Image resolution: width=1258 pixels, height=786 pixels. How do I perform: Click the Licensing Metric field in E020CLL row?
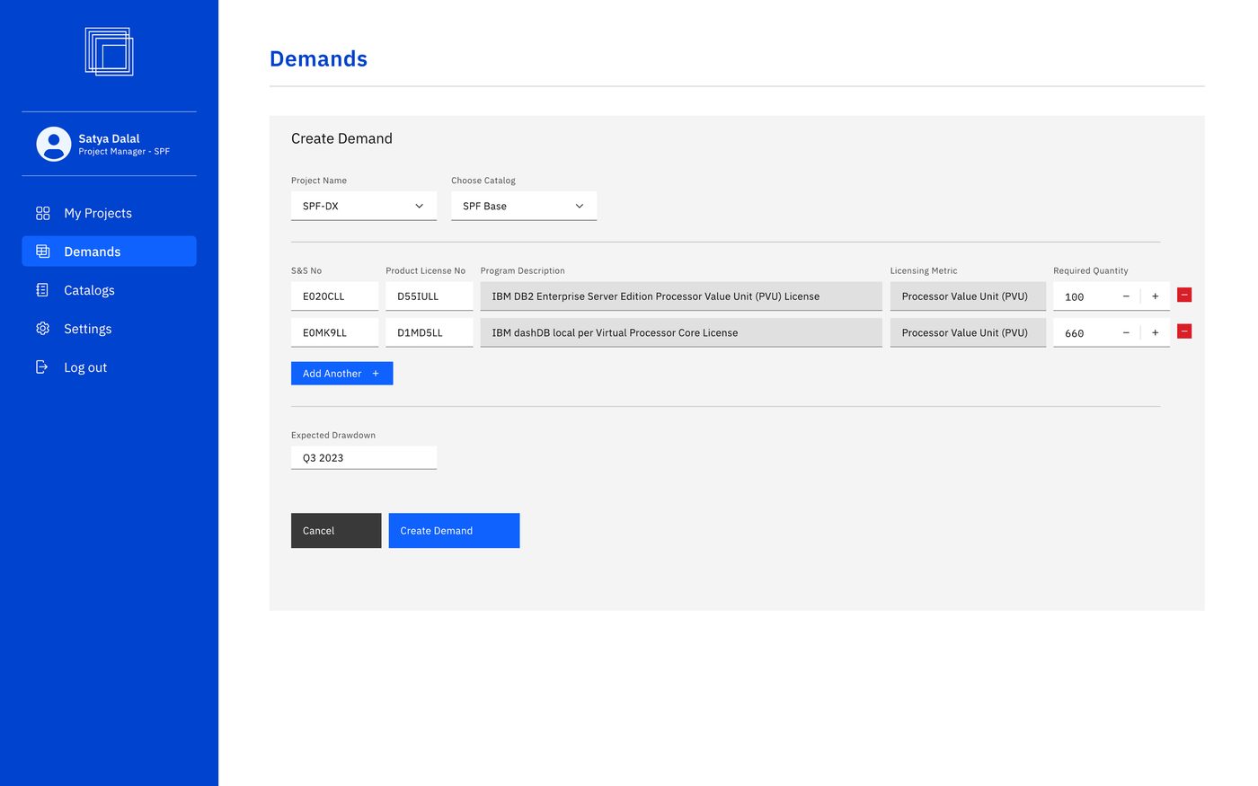click(x=968, y=296)
